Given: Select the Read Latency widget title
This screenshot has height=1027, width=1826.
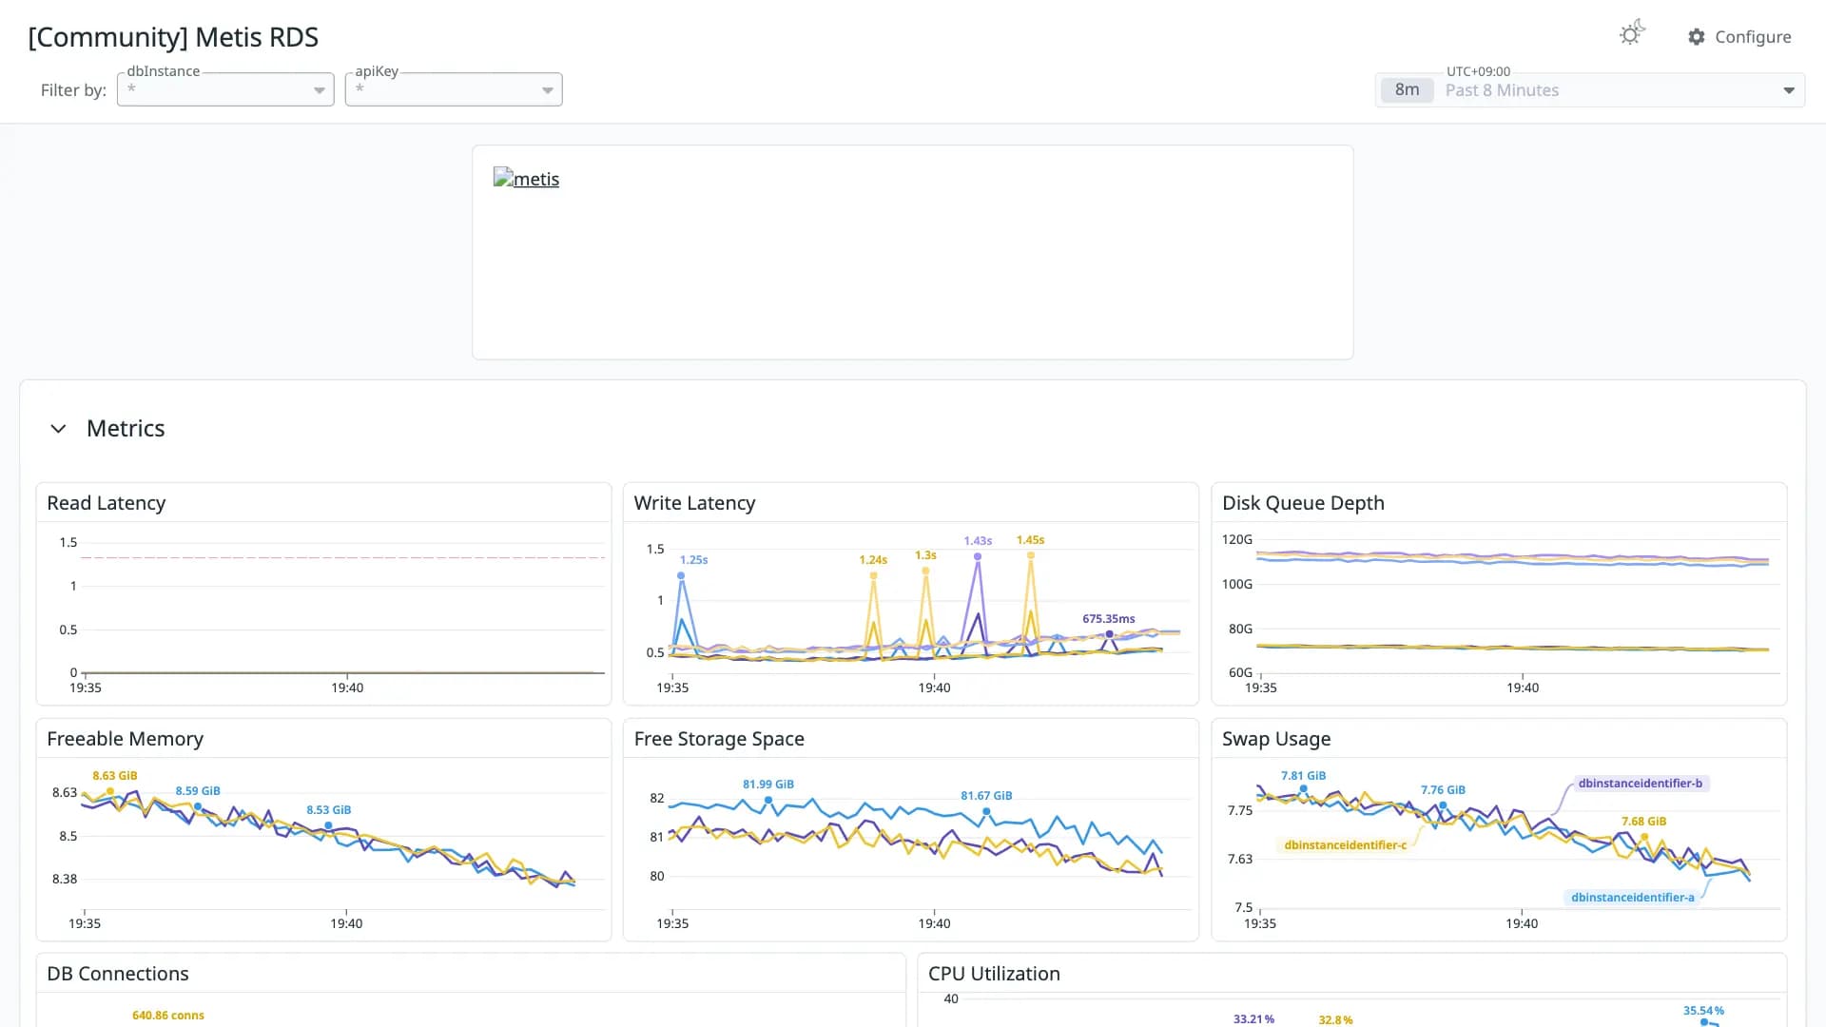Looking at the screenshot, I should (x=107, y=503).
